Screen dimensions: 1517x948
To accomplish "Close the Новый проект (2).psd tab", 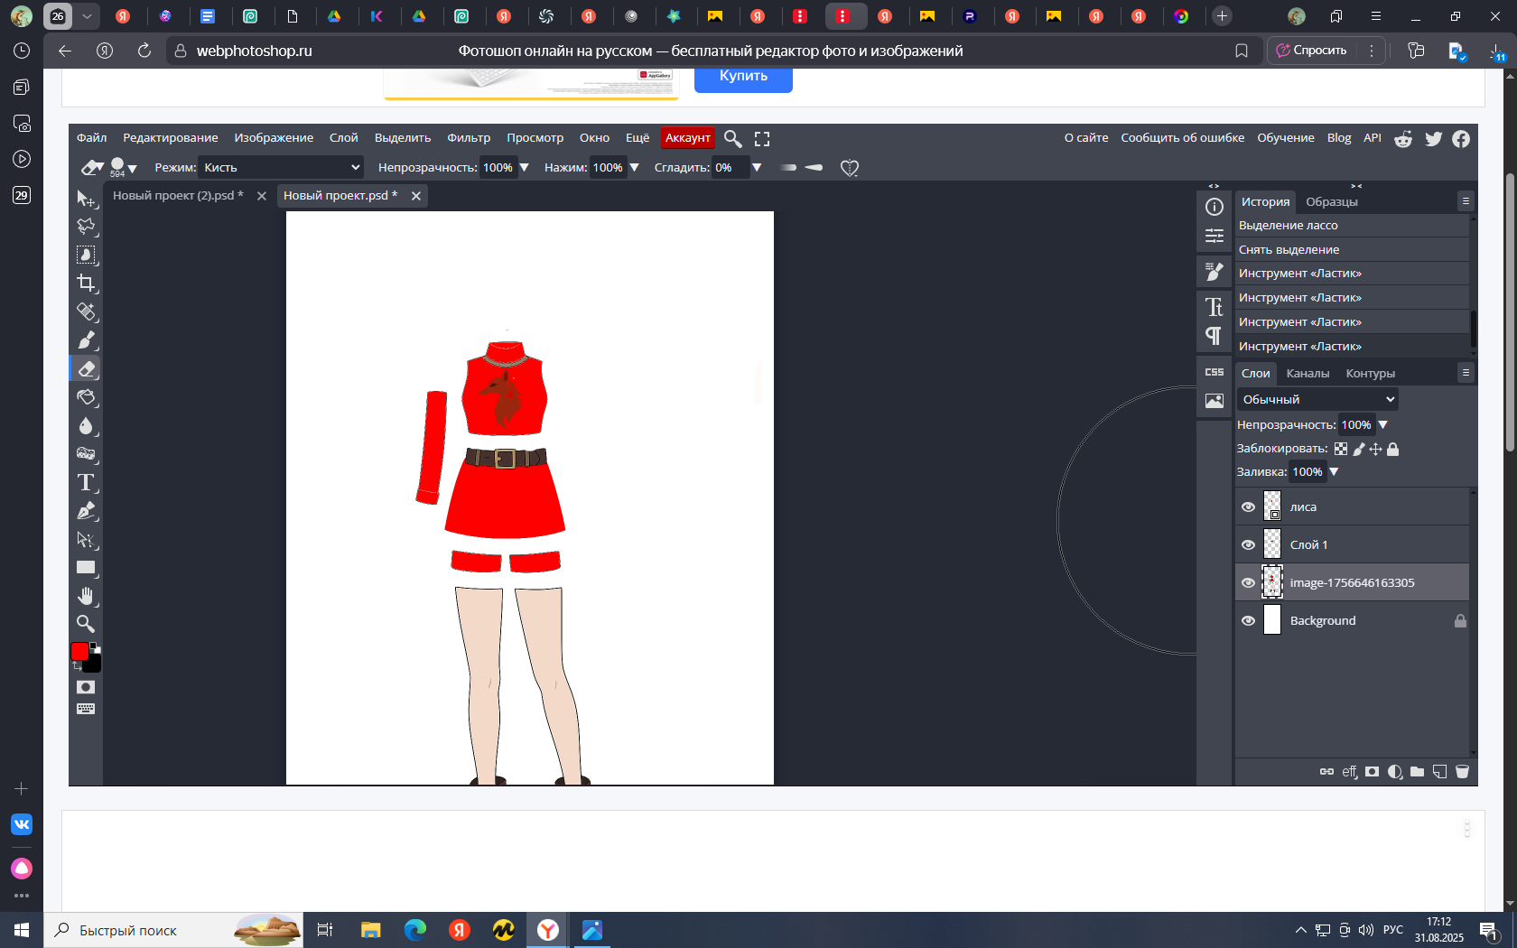I will pos(262,196).
